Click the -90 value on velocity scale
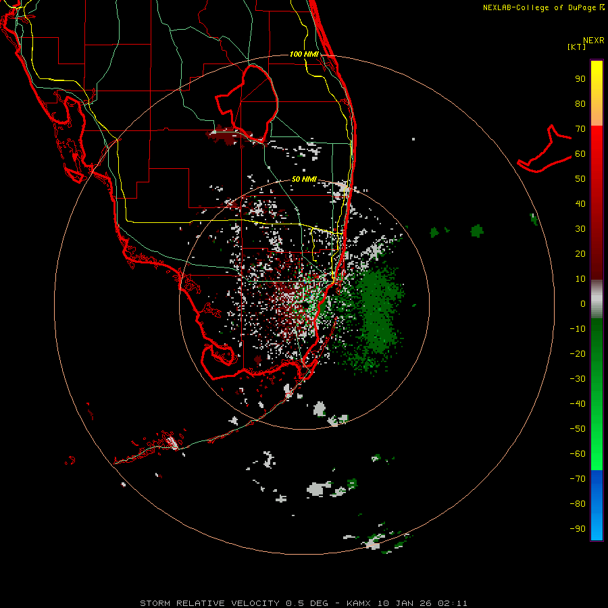Viewport: 608px width, 608px height. [578, 529]
